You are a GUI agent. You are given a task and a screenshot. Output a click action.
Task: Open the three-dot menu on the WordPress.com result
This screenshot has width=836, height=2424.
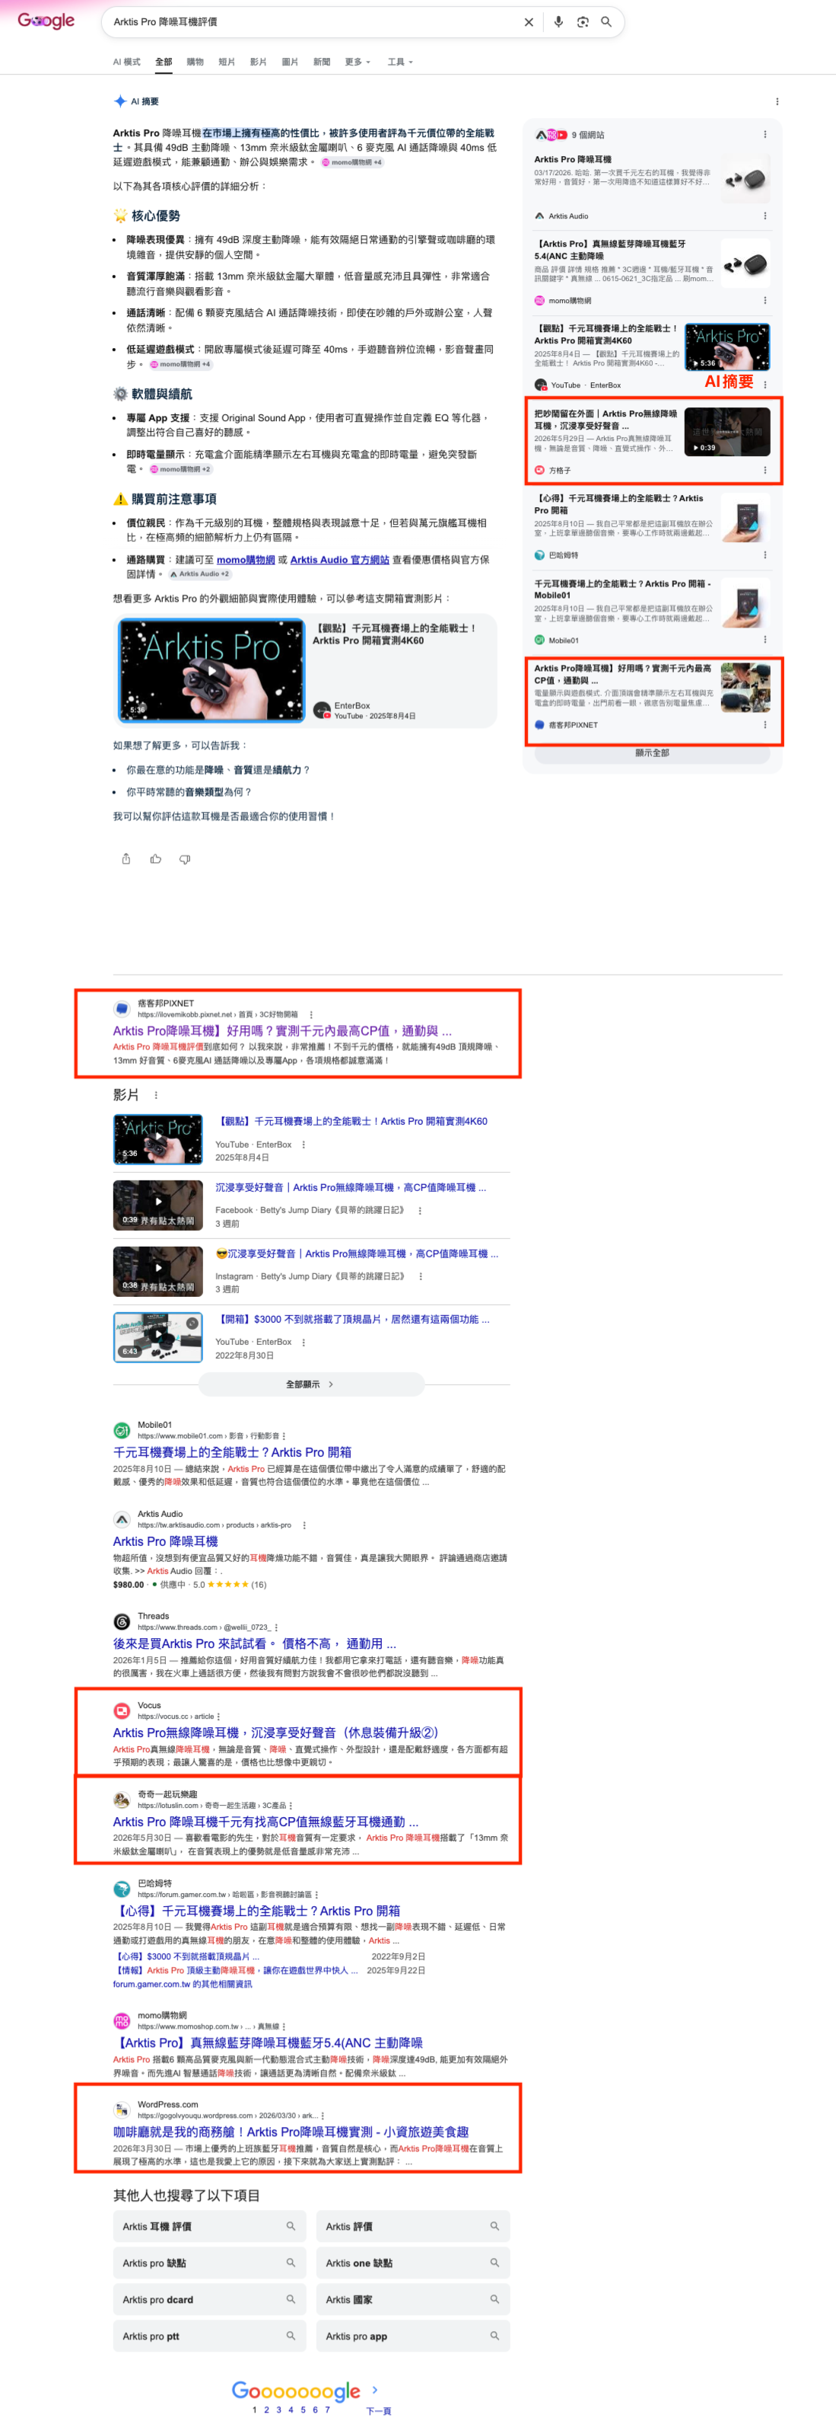[323, 2116]
